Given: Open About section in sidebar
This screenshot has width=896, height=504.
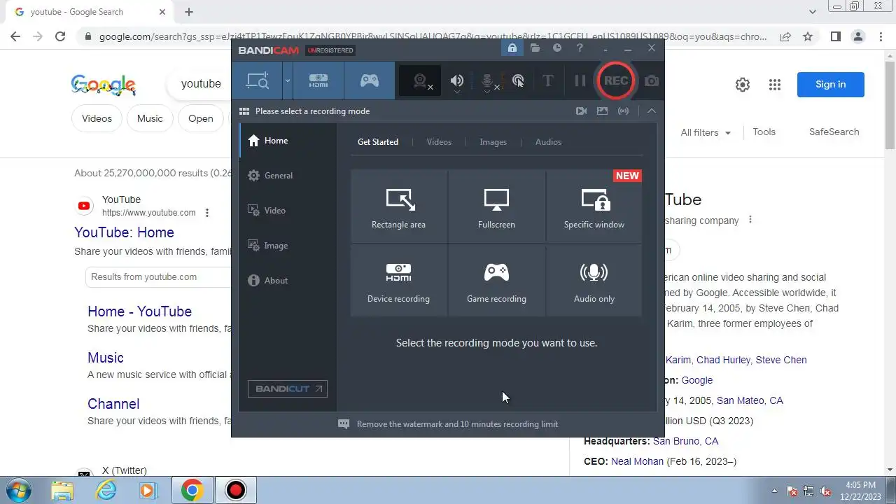Looking at the screenshot, I should (x=288, y=281).
